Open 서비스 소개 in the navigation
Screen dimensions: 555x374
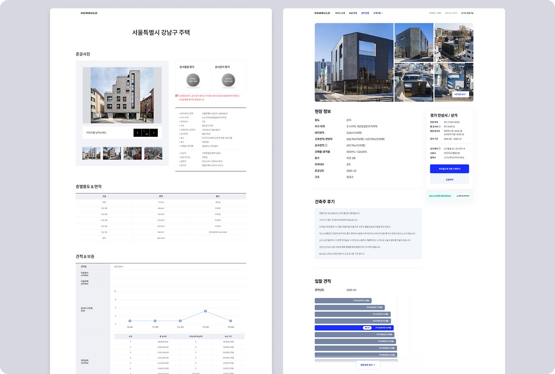(340, 13)
